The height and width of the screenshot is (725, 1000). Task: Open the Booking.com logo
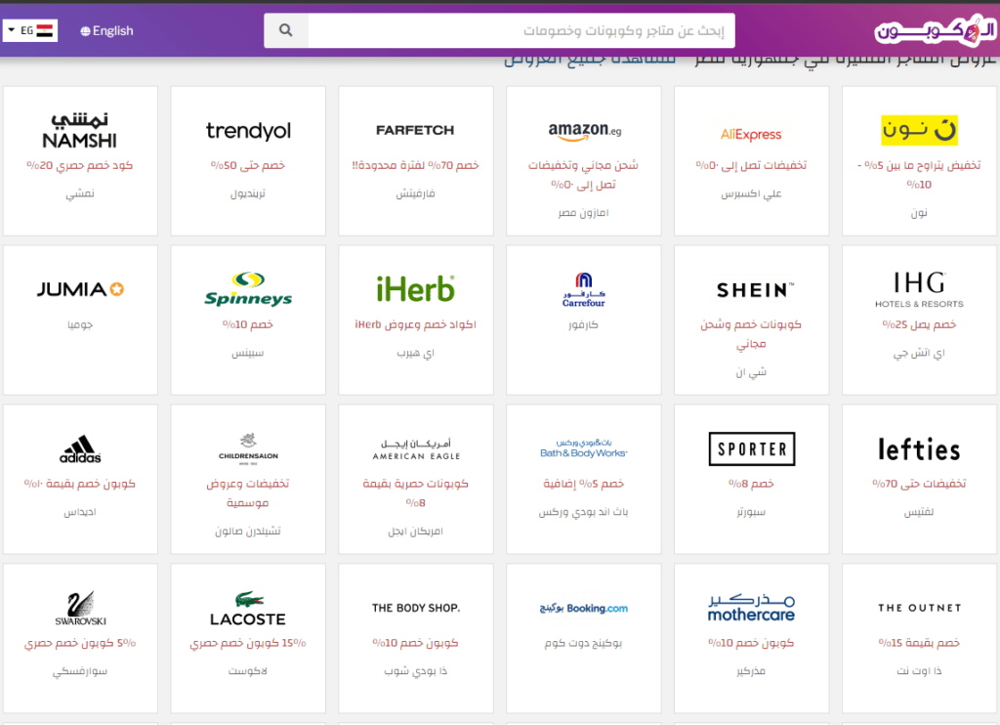(584, 608)
